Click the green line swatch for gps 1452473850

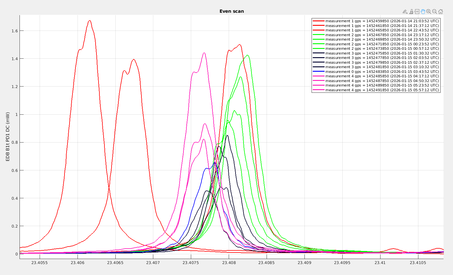point(319,49)
